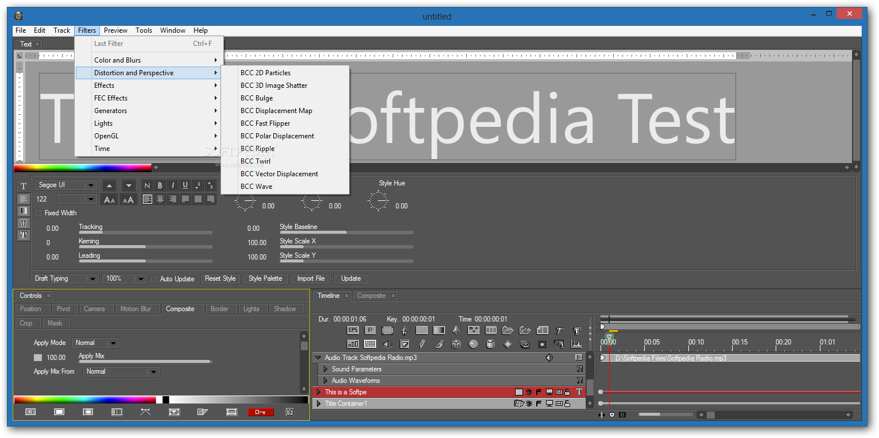The width and height of the screenshot is (879, 438).
Task: Toggle visibility eye of Title Container1 track
Action: click(x=529, y=404)
